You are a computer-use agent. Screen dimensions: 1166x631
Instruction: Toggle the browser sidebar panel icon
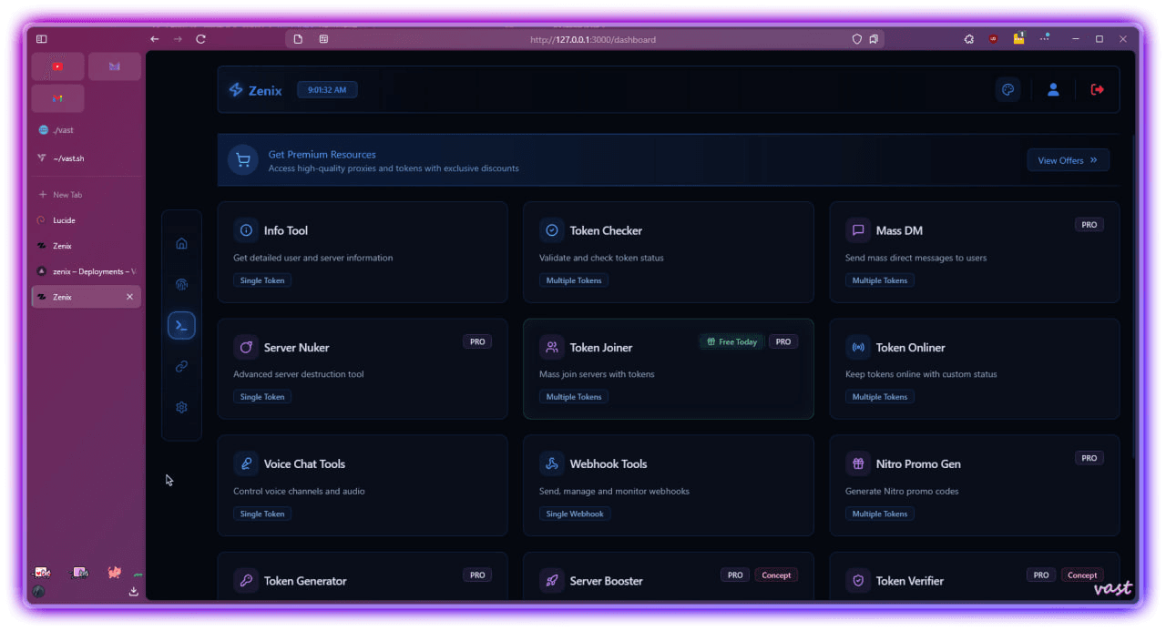pos(41,39)
